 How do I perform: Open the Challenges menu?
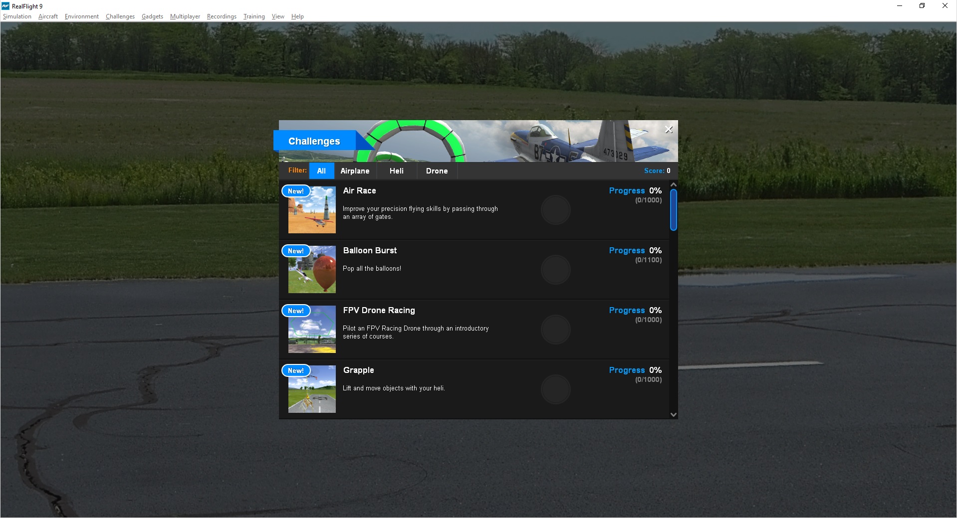point(120,16)
